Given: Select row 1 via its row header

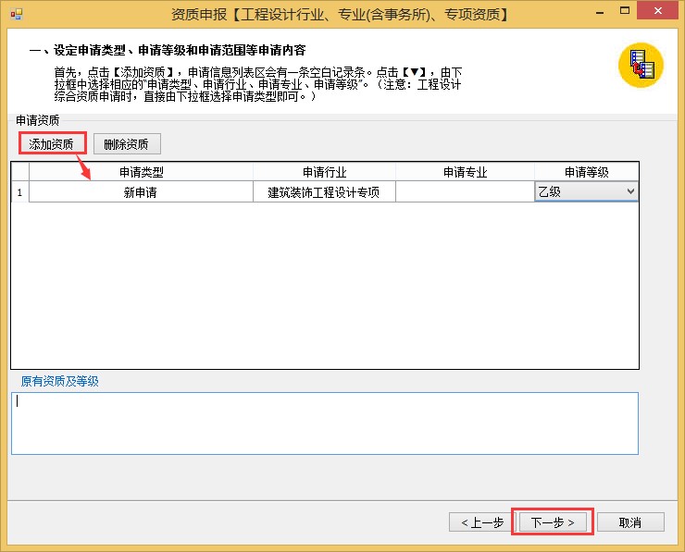Looking at the screenshot, I should click(x=19, y=192).
